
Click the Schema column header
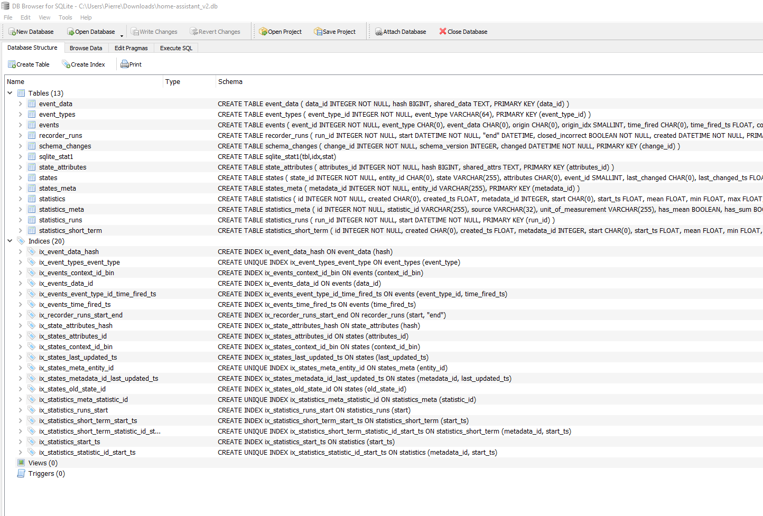tap(489, 82)
